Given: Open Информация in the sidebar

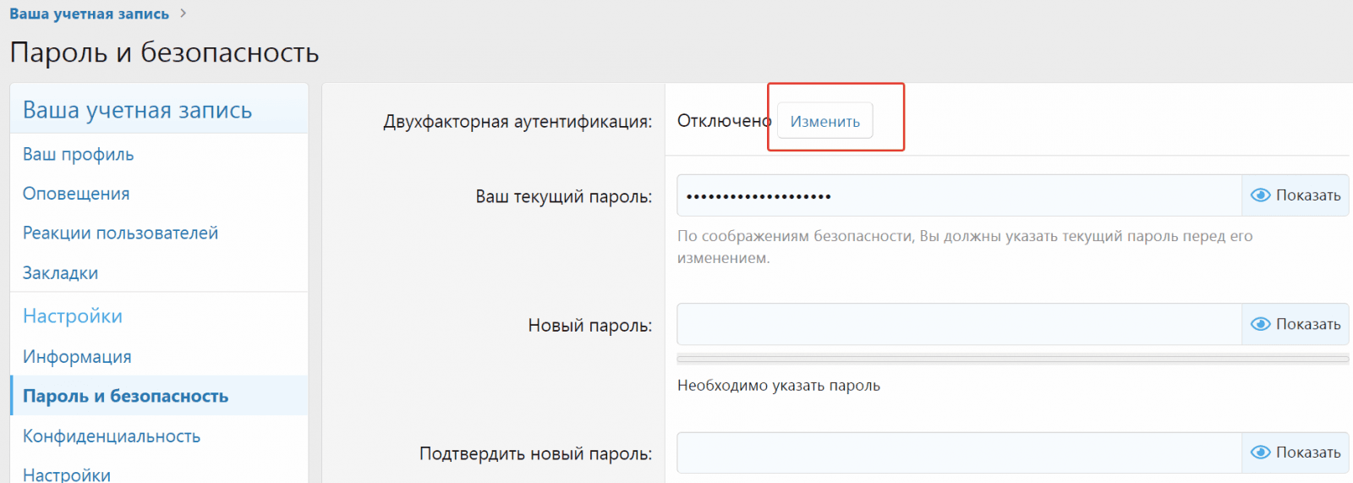Looking at the screenshot, I should [77, 356].
